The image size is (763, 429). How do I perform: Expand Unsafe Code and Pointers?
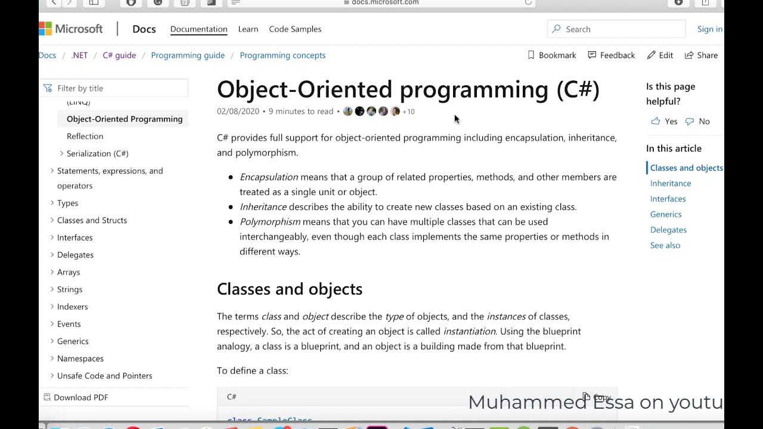(52, 376)
